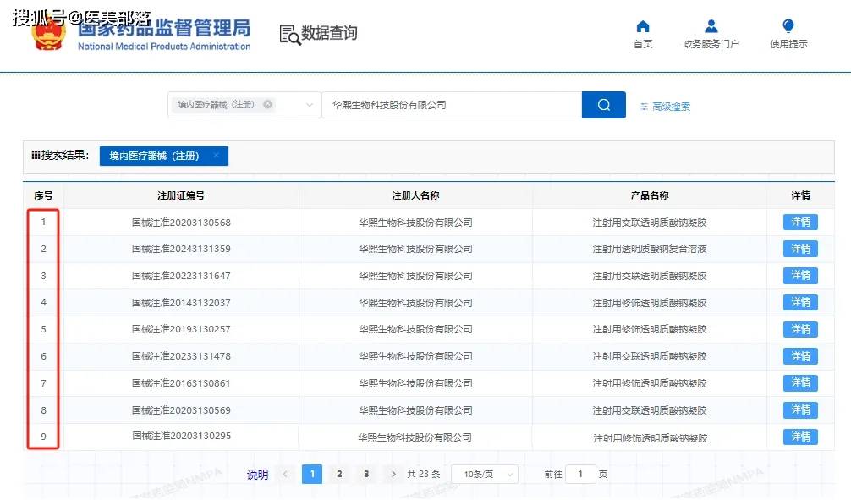Close the 境内医疗器械(注册) results filter tag
The image size is (851, 500).
pos(216,156)
